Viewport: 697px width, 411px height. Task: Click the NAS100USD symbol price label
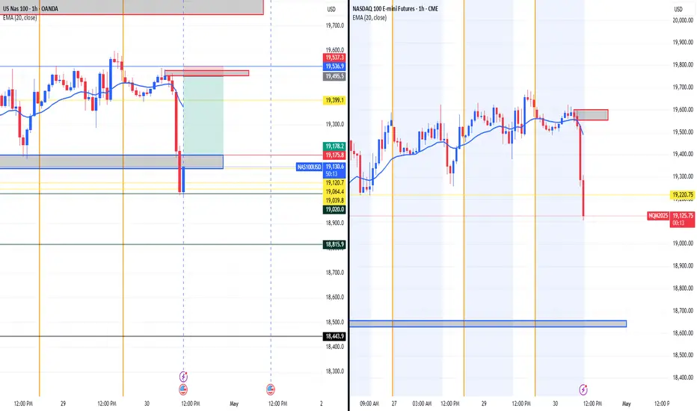(x=309, y=167)
